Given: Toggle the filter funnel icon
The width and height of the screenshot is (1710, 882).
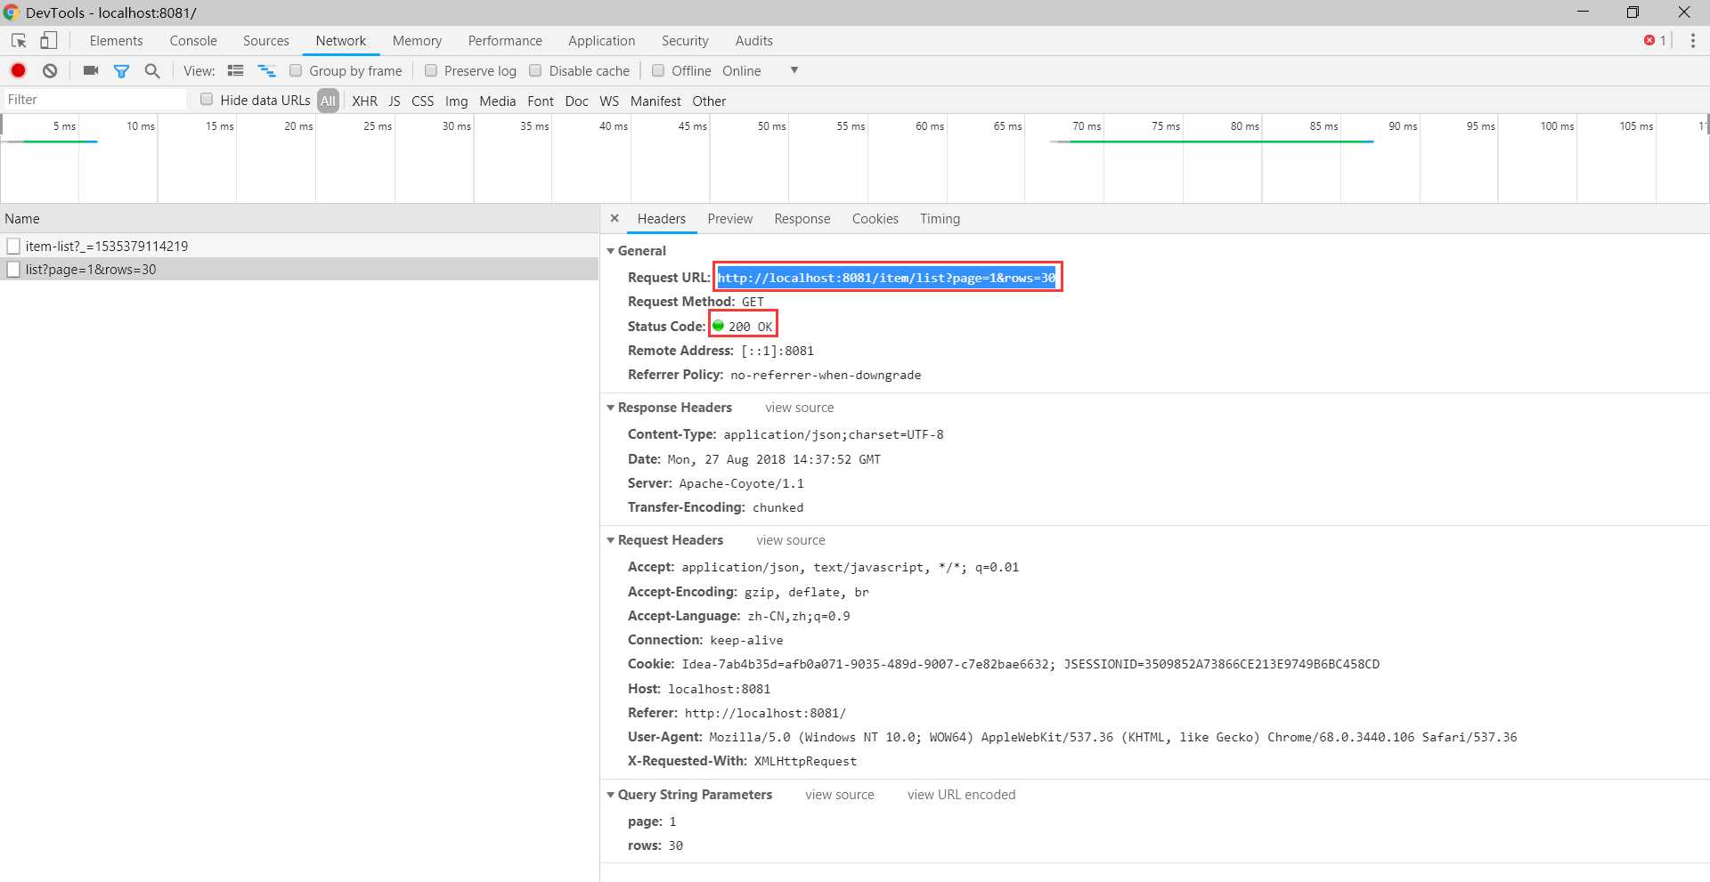Looking at the screenshot, I should tap(122, 70).
